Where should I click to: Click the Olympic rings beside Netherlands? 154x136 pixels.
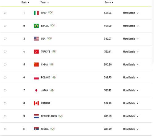coord(61,116)
